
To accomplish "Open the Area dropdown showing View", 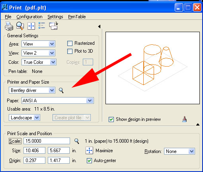I will point(39,44).
